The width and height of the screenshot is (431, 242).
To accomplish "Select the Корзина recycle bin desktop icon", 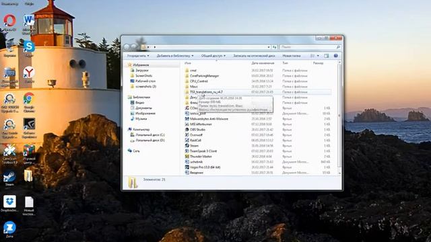I will [9, 48].
